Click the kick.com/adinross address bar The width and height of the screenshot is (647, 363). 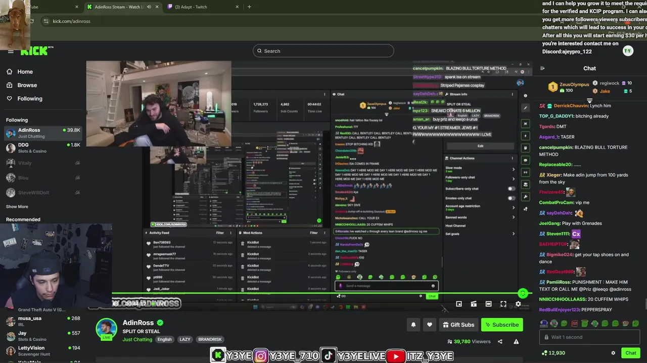pos(71,21)
